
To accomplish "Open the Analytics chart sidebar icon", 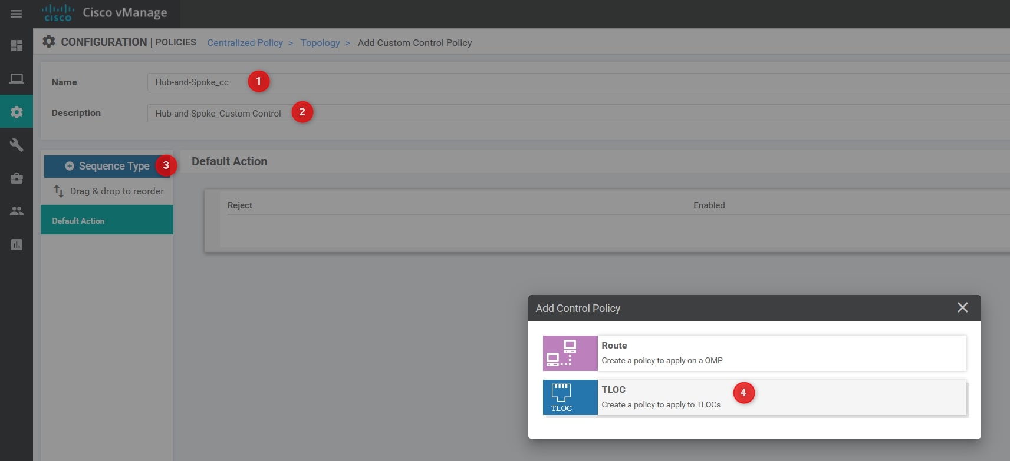I will click(17, 244).
